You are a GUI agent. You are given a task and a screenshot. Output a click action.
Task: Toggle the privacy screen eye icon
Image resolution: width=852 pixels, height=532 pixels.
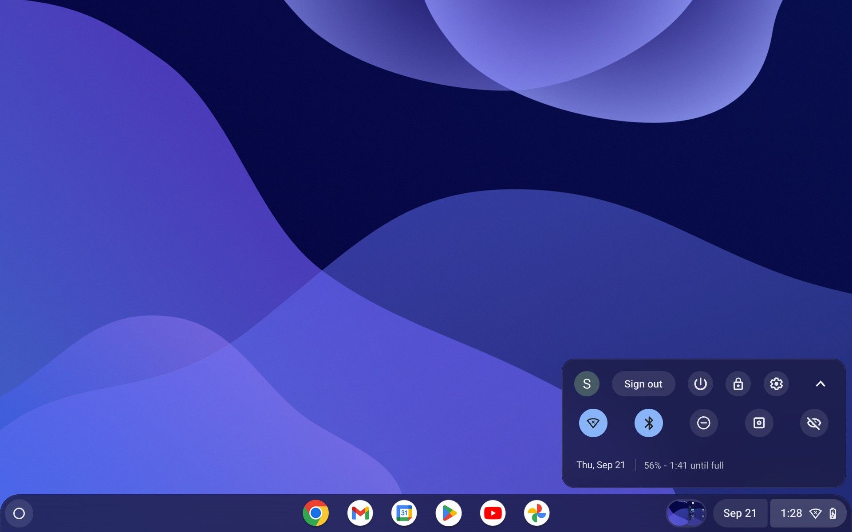[x=814, y=423]
